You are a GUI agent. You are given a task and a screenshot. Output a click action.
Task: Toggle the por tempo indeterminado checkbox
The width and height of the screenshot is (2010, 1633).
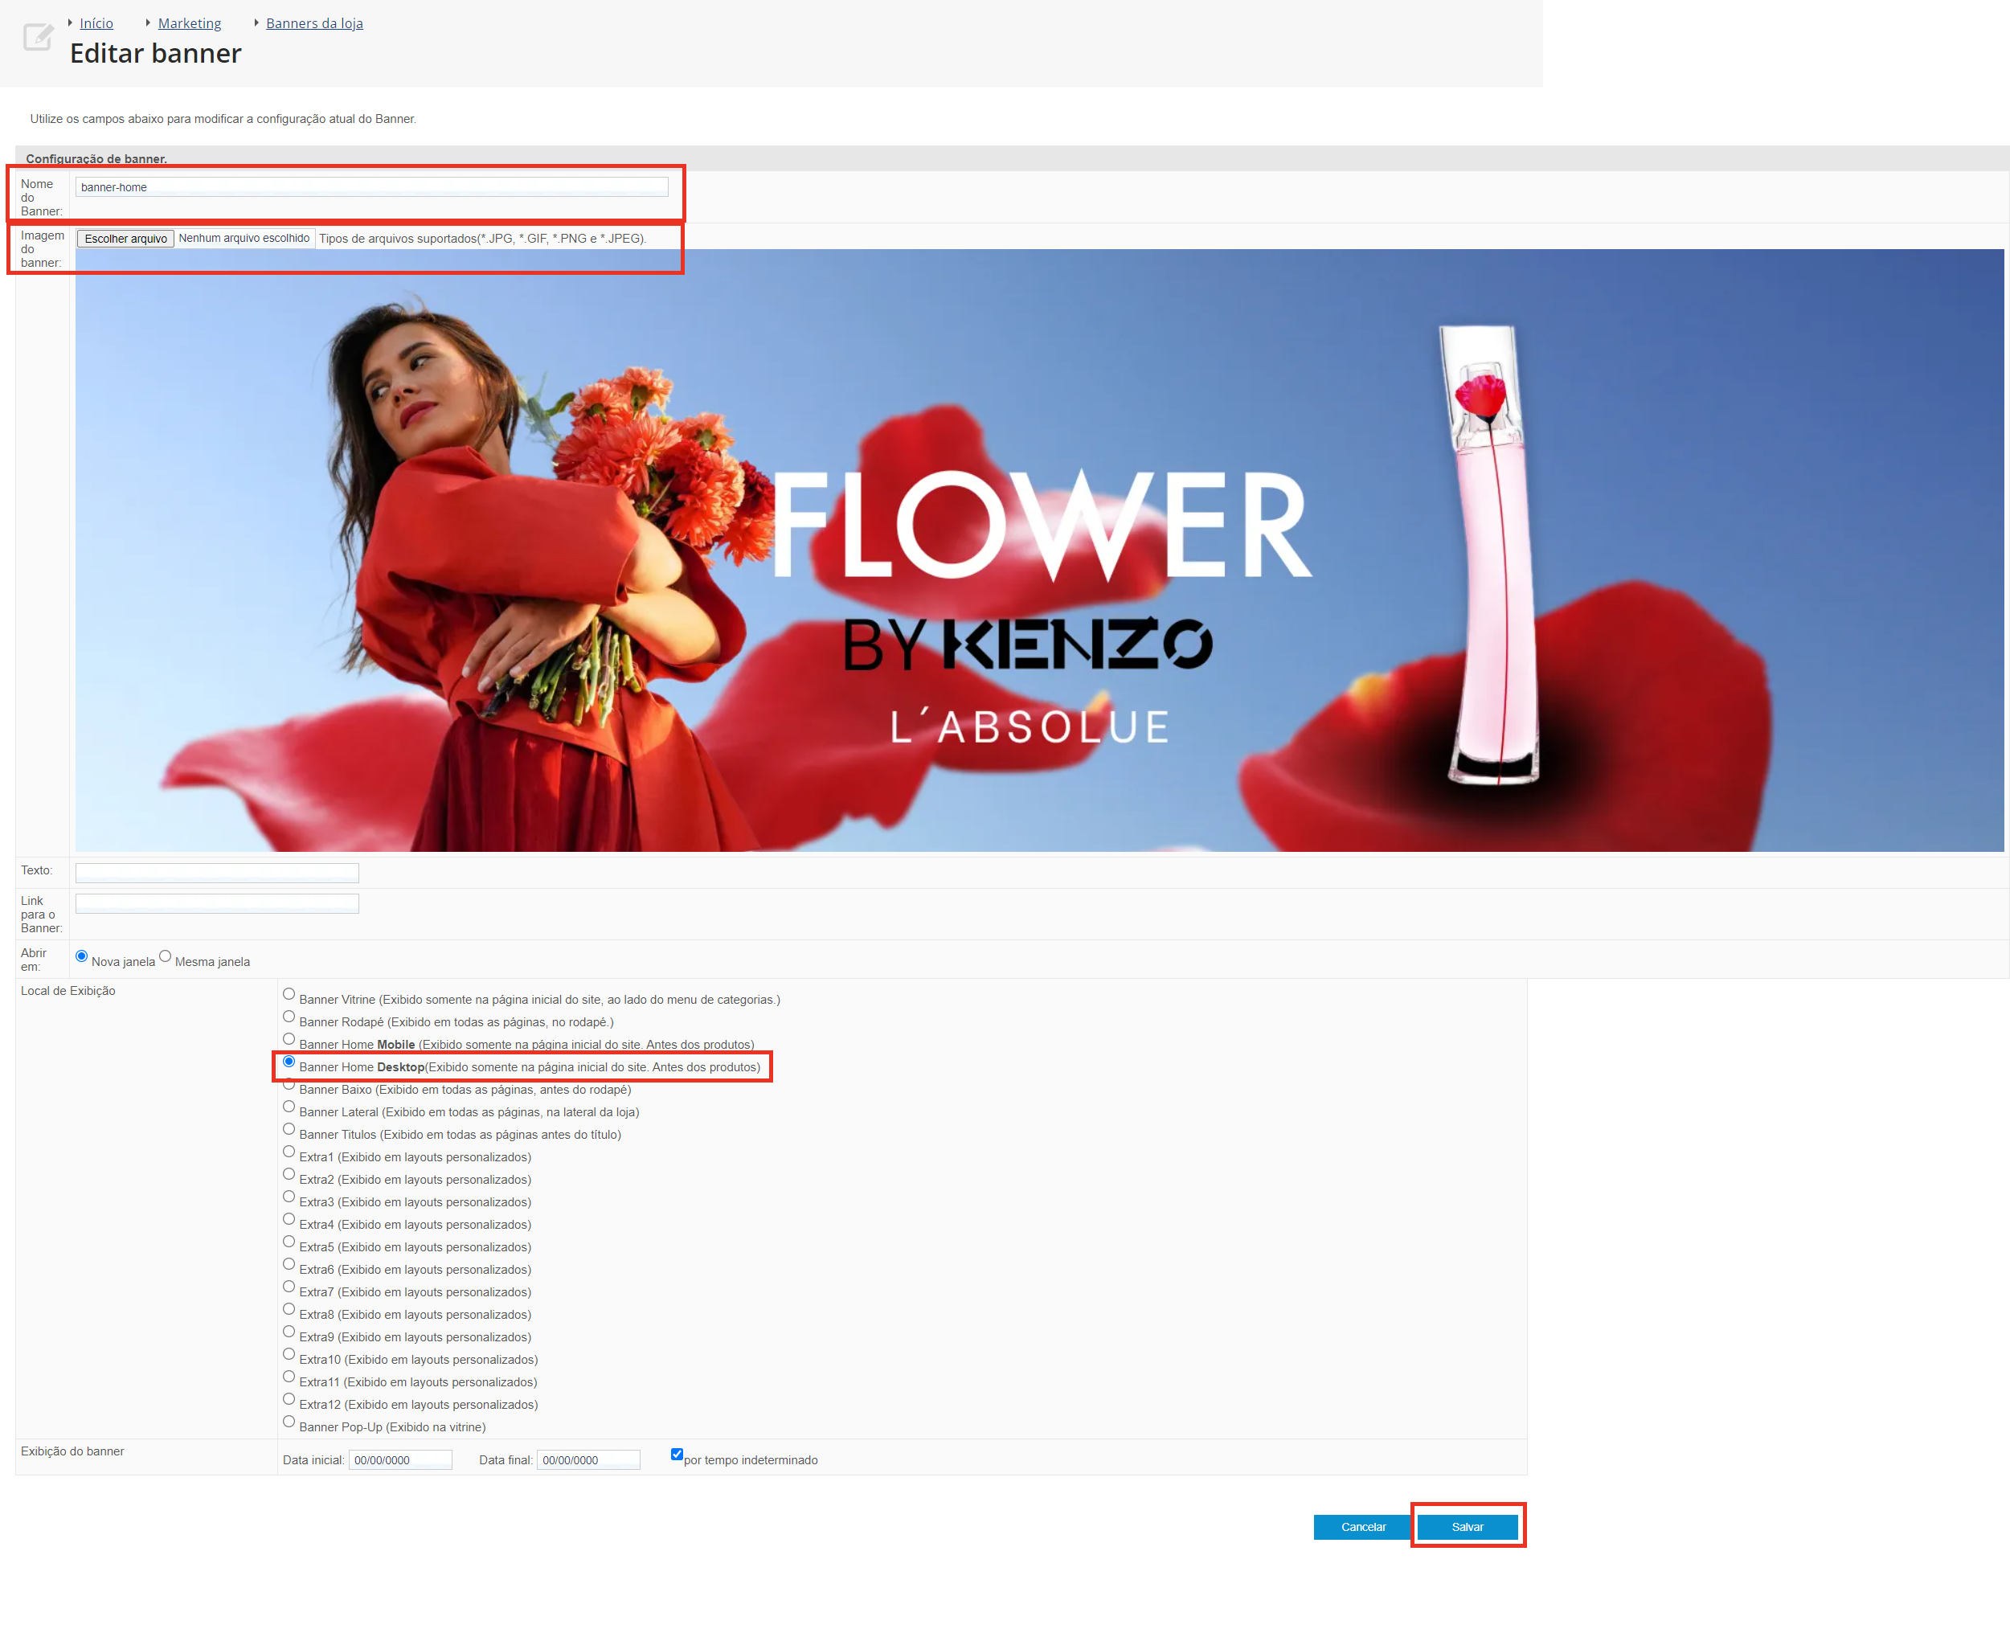click(678, 1455)
